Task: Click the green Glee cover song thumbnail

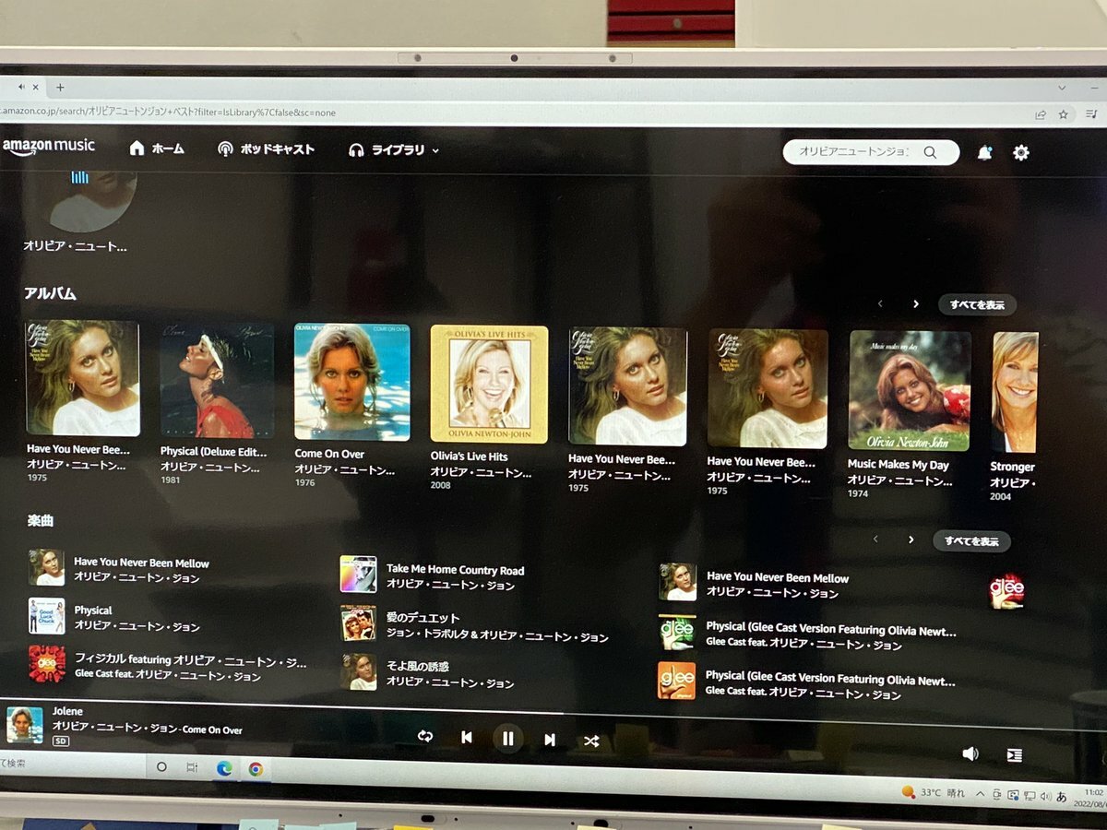Action: pyautogui.click(x=676, y=632)
